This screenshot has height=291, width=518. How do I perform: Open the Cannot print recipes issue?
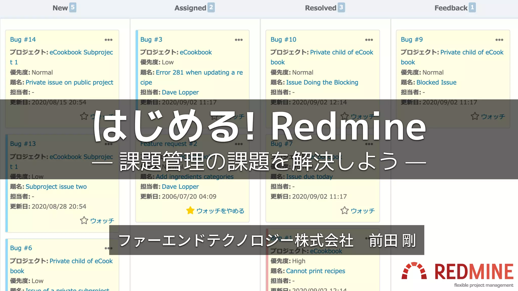pos(315,271)
